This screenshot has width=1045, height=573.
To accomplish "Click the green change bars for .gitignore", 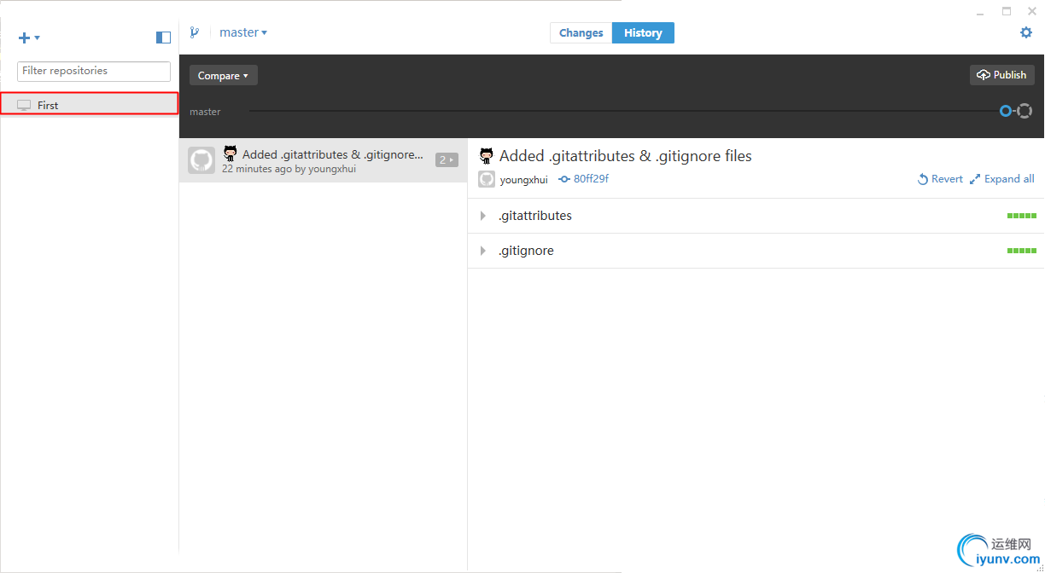I will coord(1022,251).
